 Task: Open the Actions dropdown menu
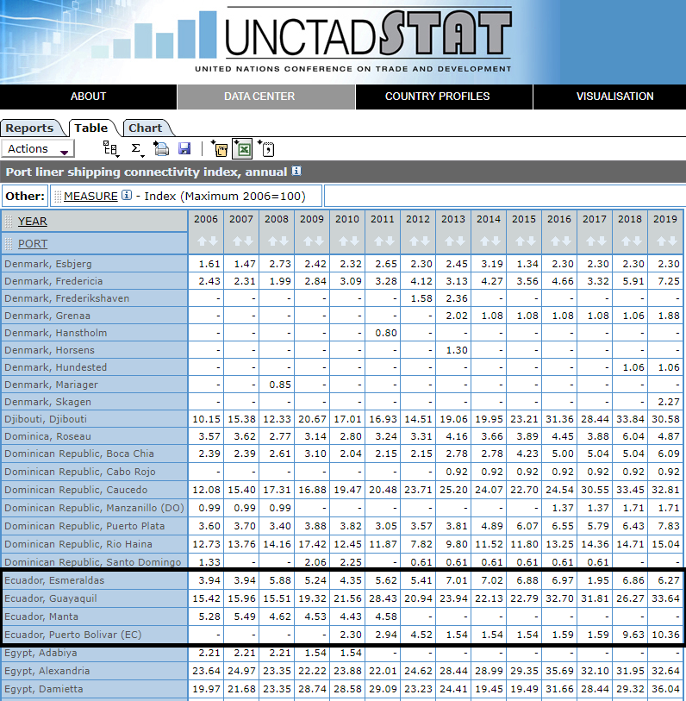point(39,149)
